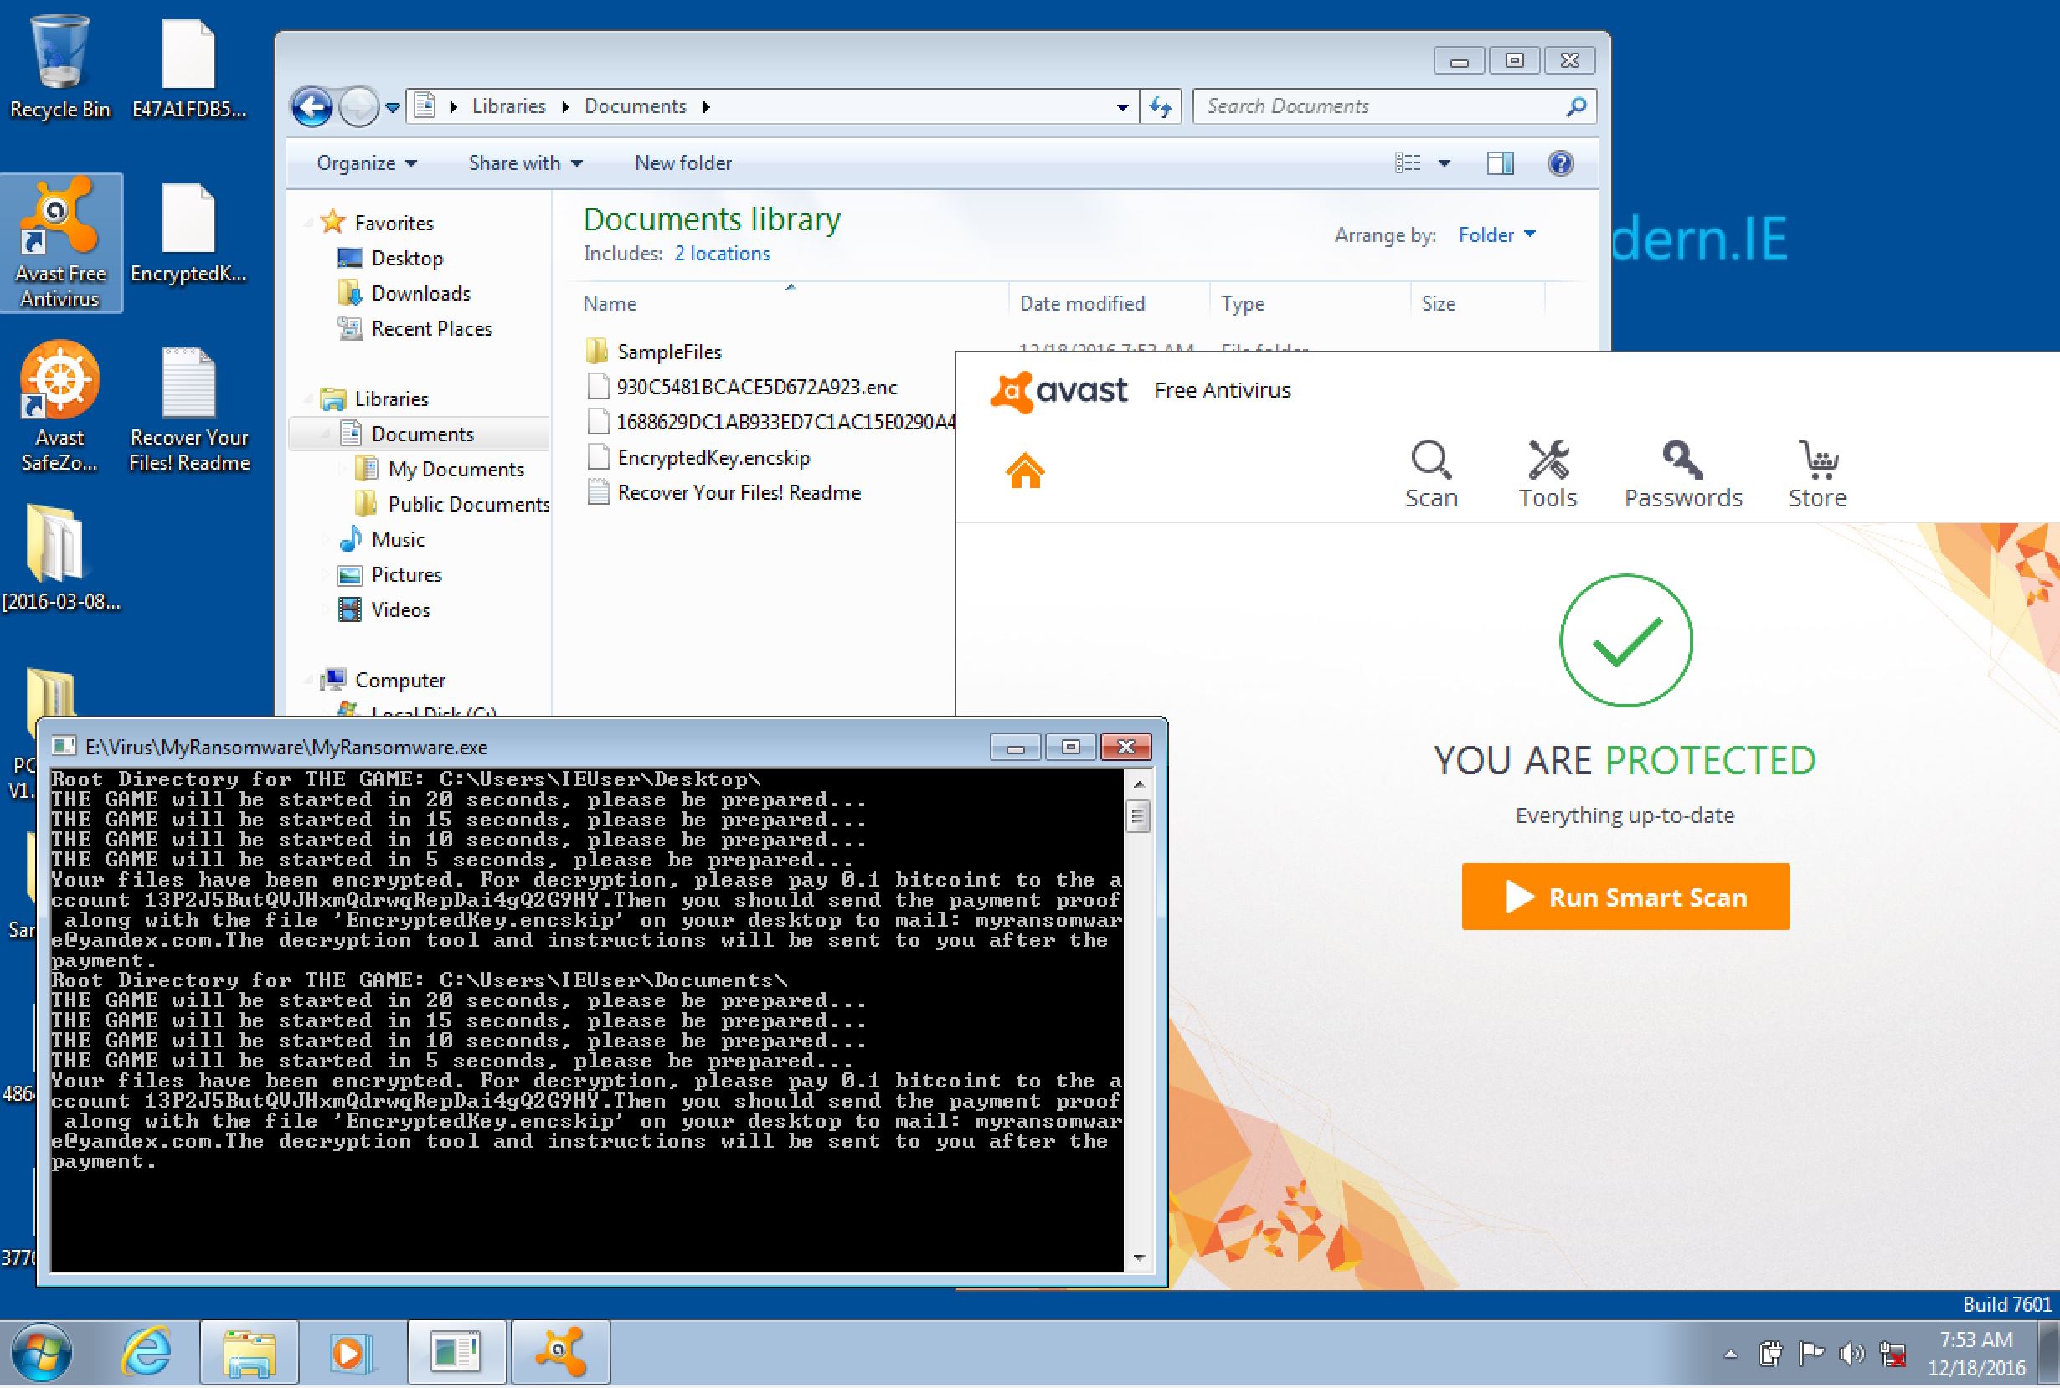
Task: Click the Search Documents field
Action: [1381, 106]
